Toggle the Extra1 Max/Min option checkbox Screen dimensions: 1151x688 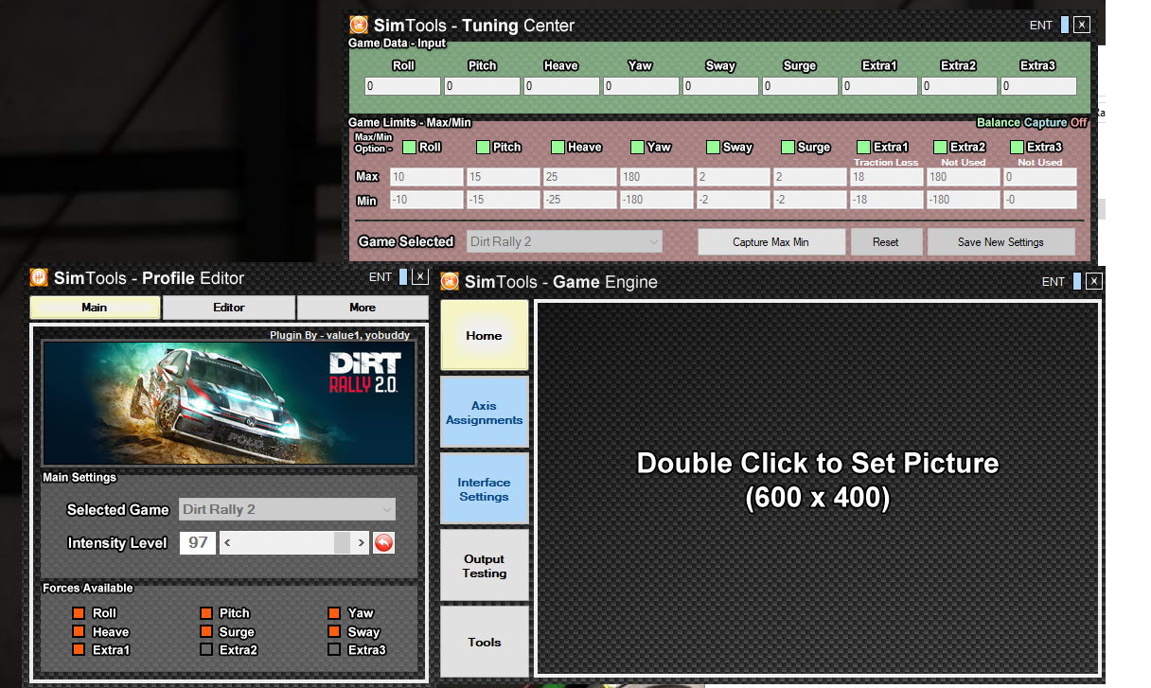click(x=863, y=147)
